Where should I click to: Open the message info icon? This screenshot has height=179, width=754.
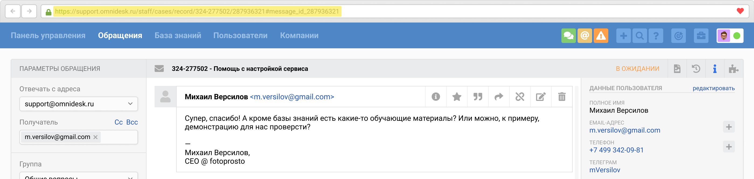(x=436, y=97)
